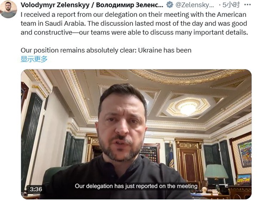The width and height of the screenshot is (258, 204).
Task: Click the colorful wall painting in video
Action: click(245, 154)
